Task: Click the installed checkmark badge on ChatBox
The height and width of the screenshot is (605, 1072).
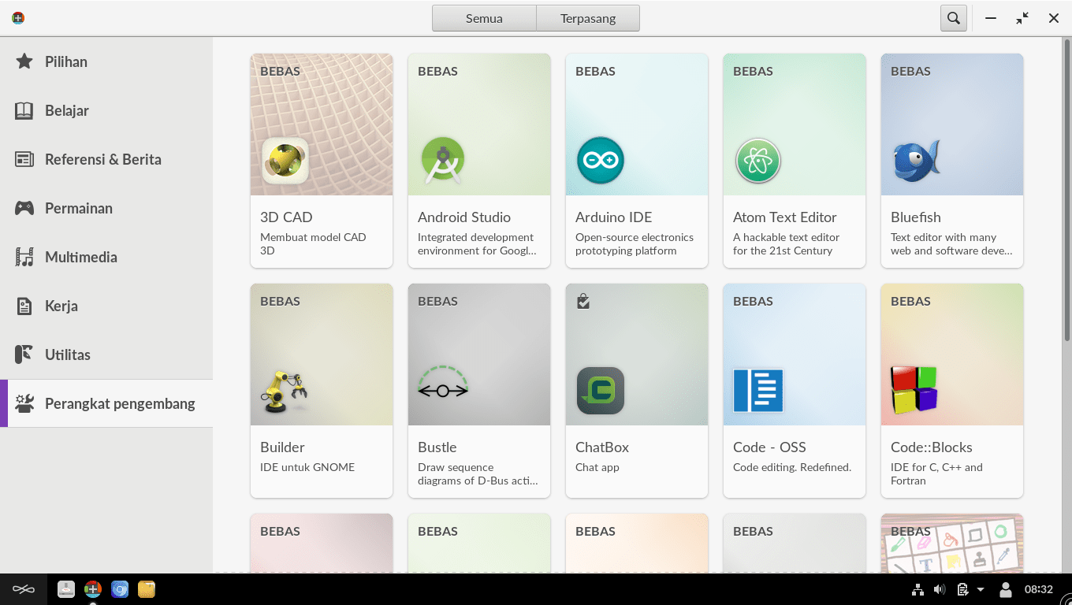Action: point(583,301)
